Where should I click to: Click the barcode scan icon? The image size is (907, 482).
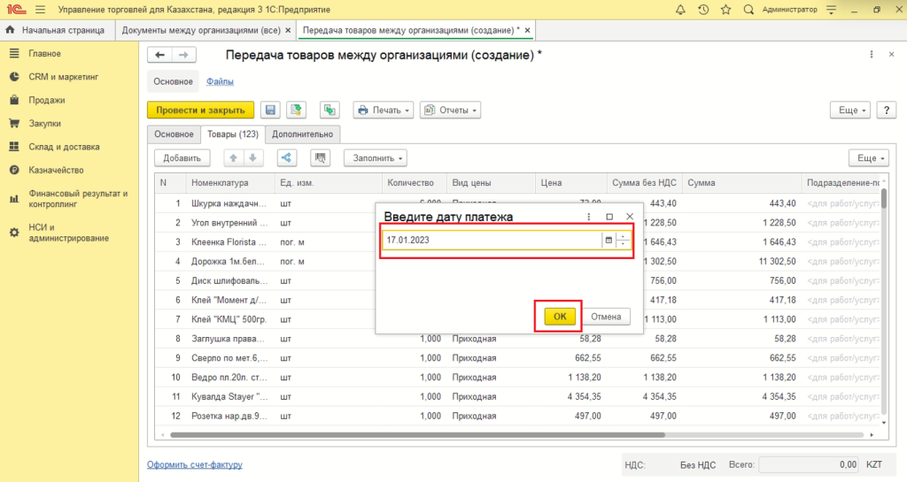(x=320, y=157)
